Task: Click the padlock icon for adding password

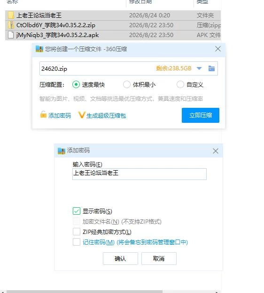Action: pyautogui.click(x=43, y=114)
